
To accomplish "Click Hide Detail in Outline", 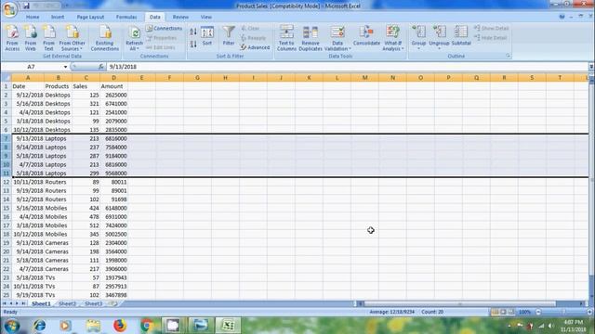I will [x=490, y=38].
